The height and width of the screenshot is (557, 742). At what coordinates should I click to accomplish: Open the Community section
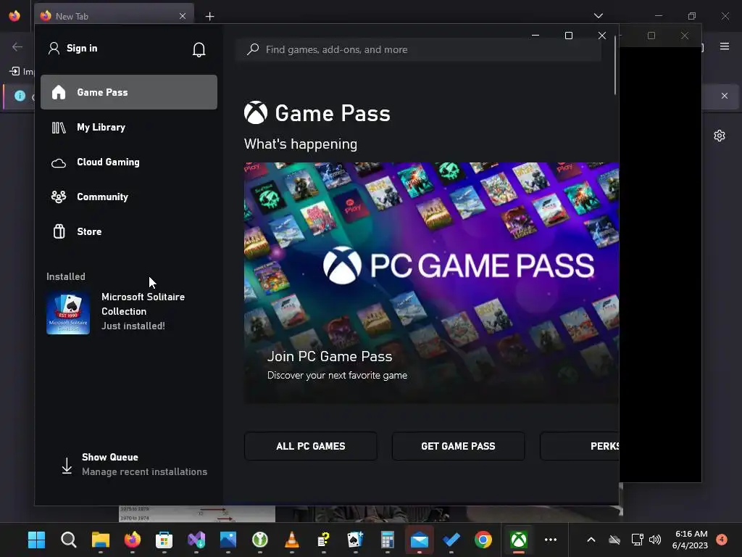pyautogui.click(x=129, y=197)
